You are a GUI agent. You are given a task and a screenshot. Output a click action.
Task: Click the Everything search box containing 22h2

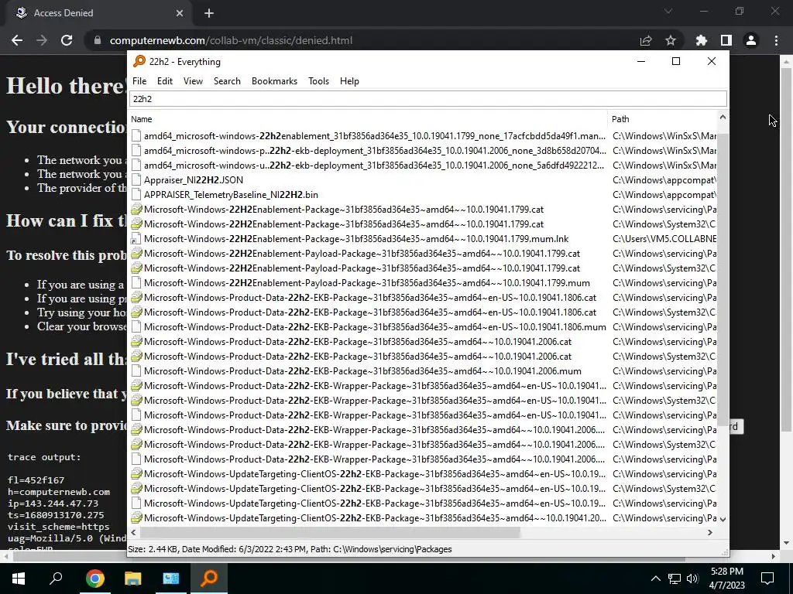click(x=427, y=98)
